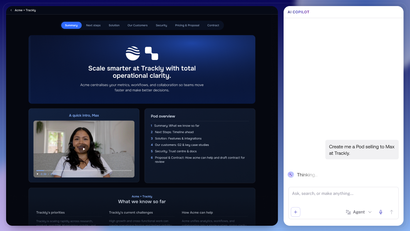410x231 pixels.
Task: Click the Trackly squares logo in hero banner
Action: coord(152,53)
